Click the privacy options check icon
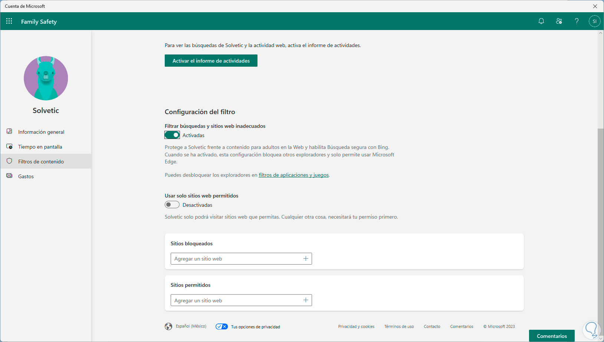 click(221, 326)
